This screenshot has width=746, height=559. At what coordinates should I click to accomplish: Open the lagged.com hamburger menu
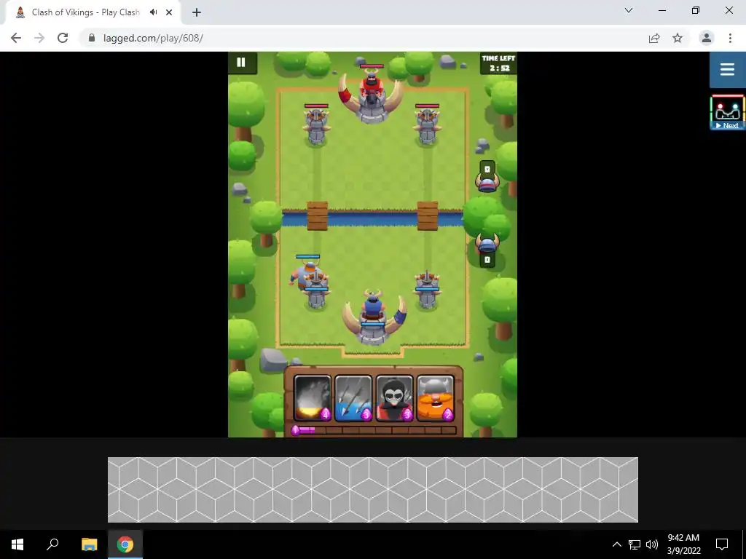tap(728, 70)
